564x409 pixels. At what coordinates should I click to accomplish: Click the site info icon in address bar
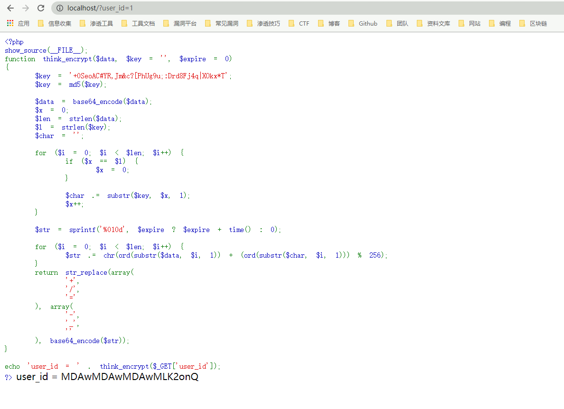tap(59, 8)
